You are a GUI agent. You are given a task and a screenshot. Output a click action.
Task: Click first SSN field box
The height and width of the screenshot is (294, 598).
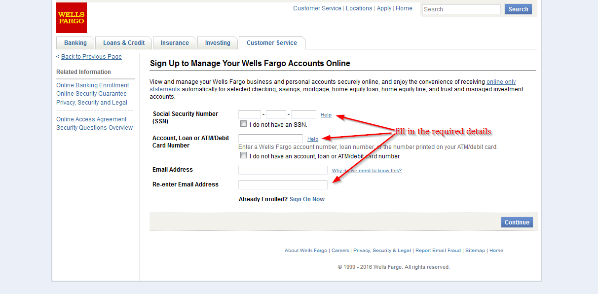250,114
